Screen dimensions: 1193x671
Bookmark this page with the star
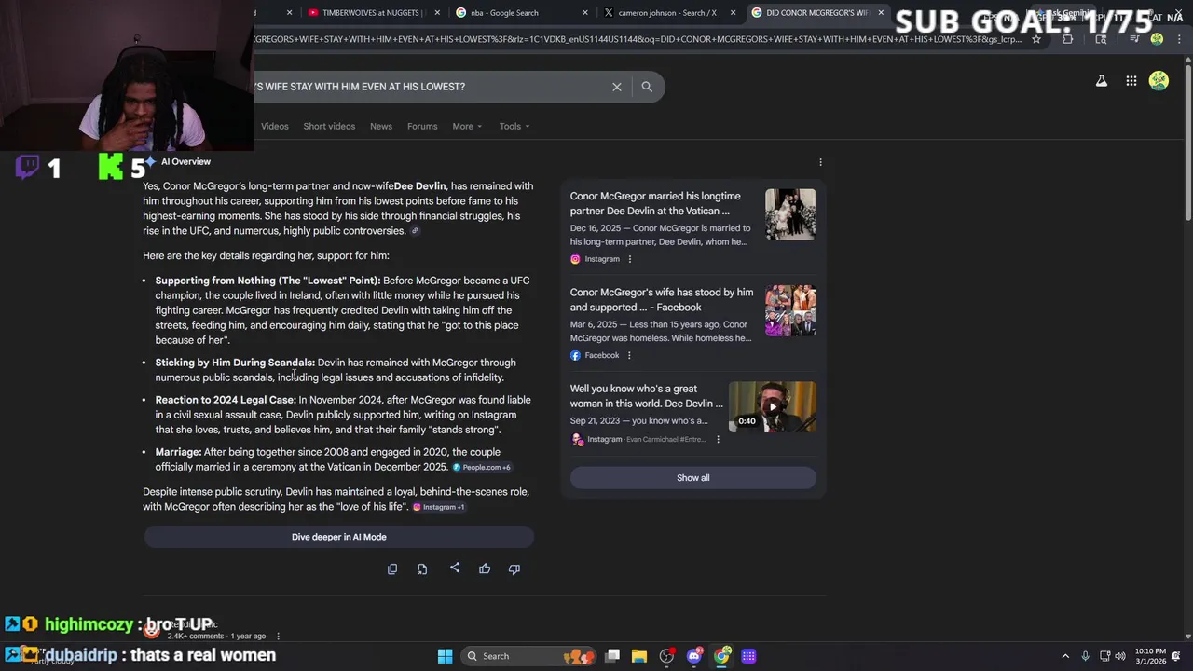[1035, 39]
